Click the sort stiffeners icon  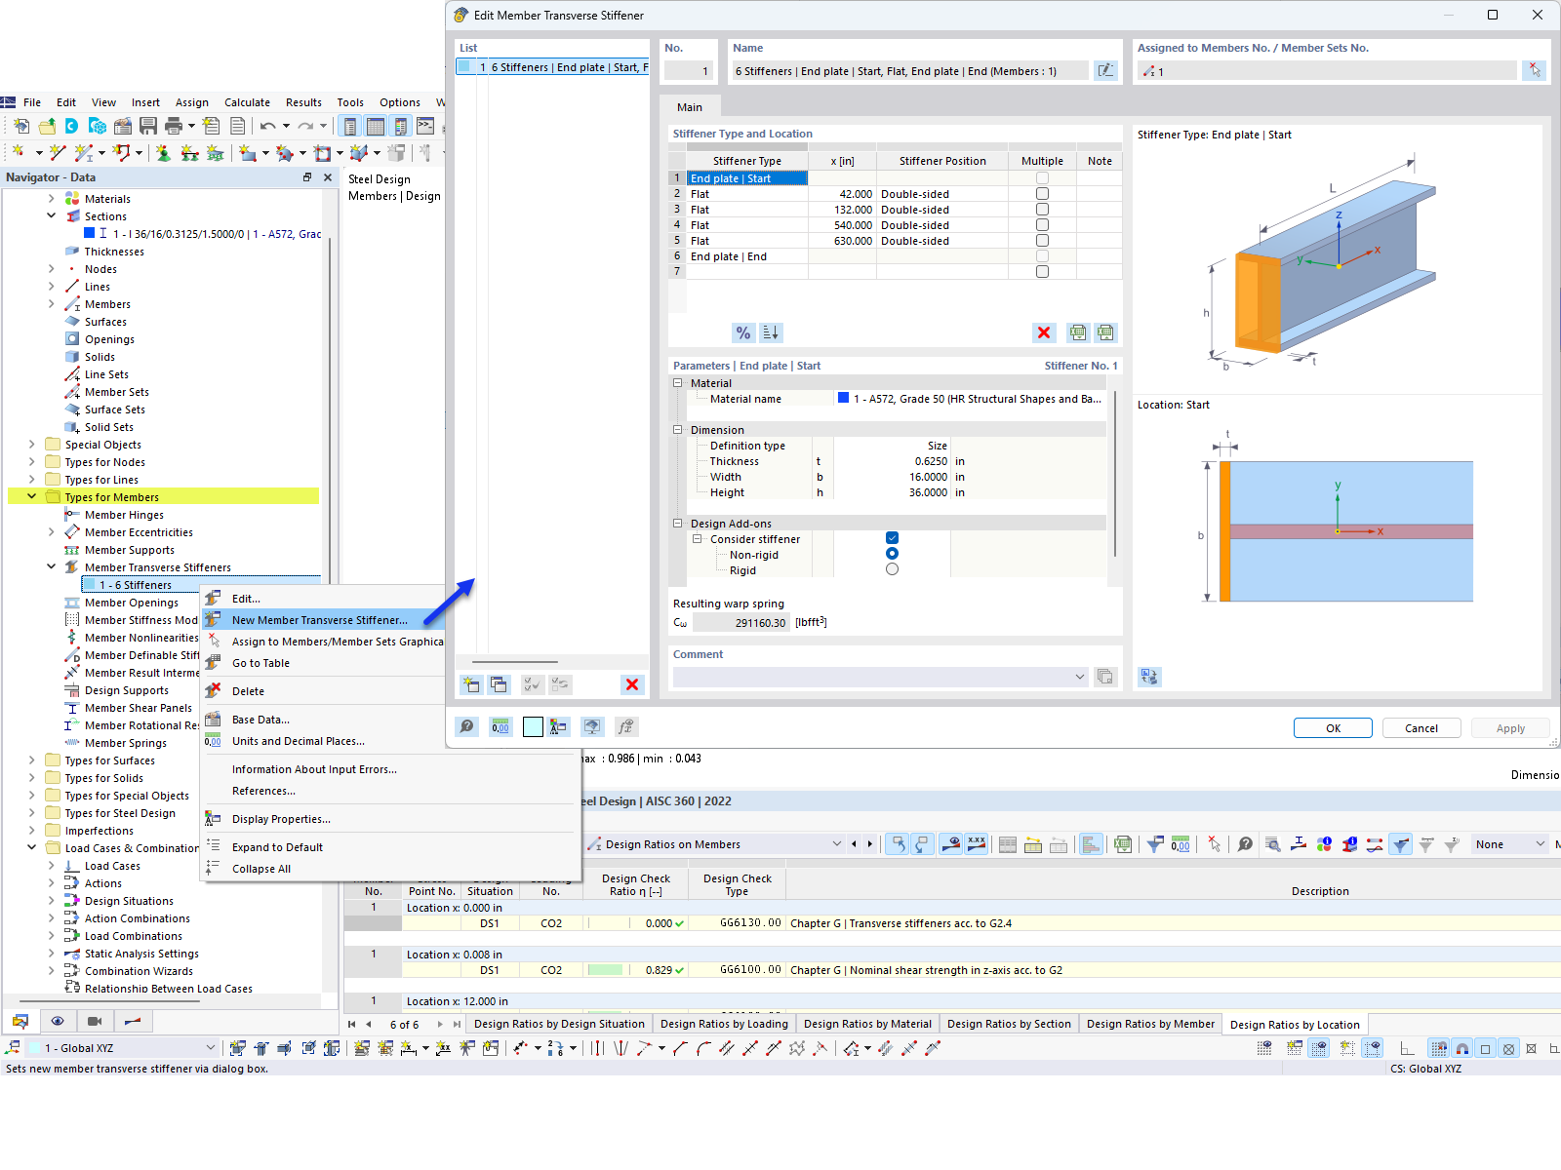[771, 332]
